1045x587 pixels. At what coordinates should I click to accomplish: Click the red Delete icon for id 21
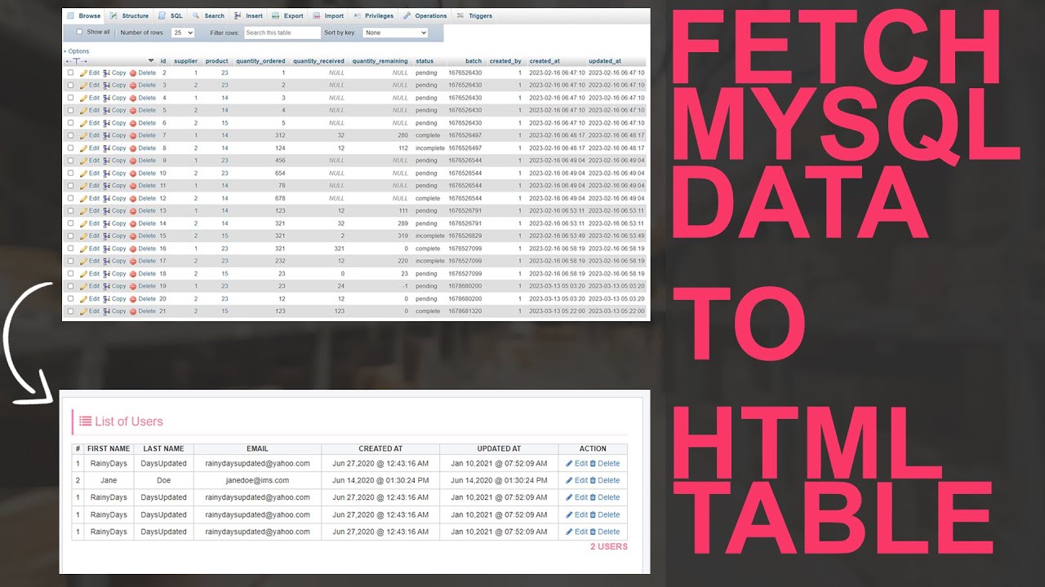point(133,311)
